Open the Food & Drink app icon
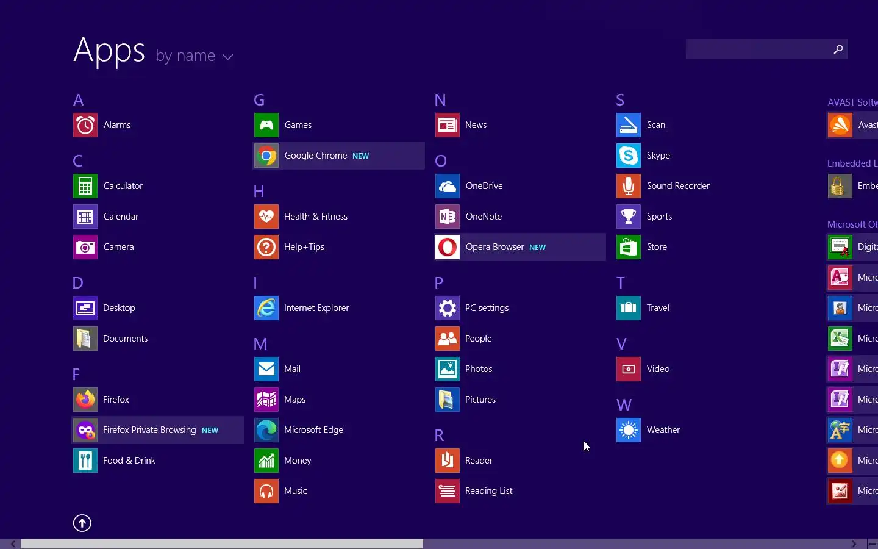This screenshot has height=549, width=878. click(x=85, y=461)
